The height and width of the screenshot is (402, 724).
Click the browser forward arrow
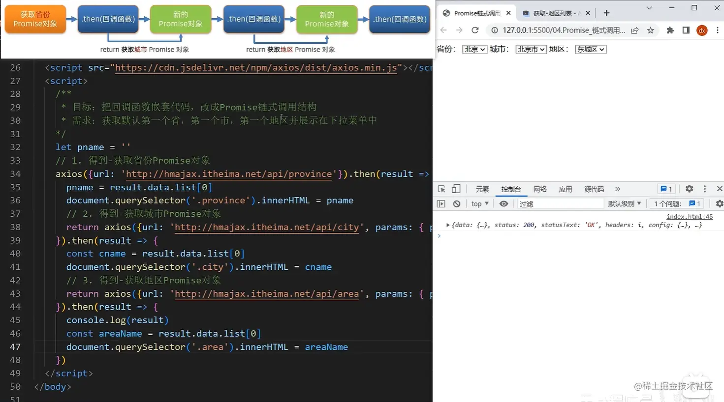pos(459,30)
